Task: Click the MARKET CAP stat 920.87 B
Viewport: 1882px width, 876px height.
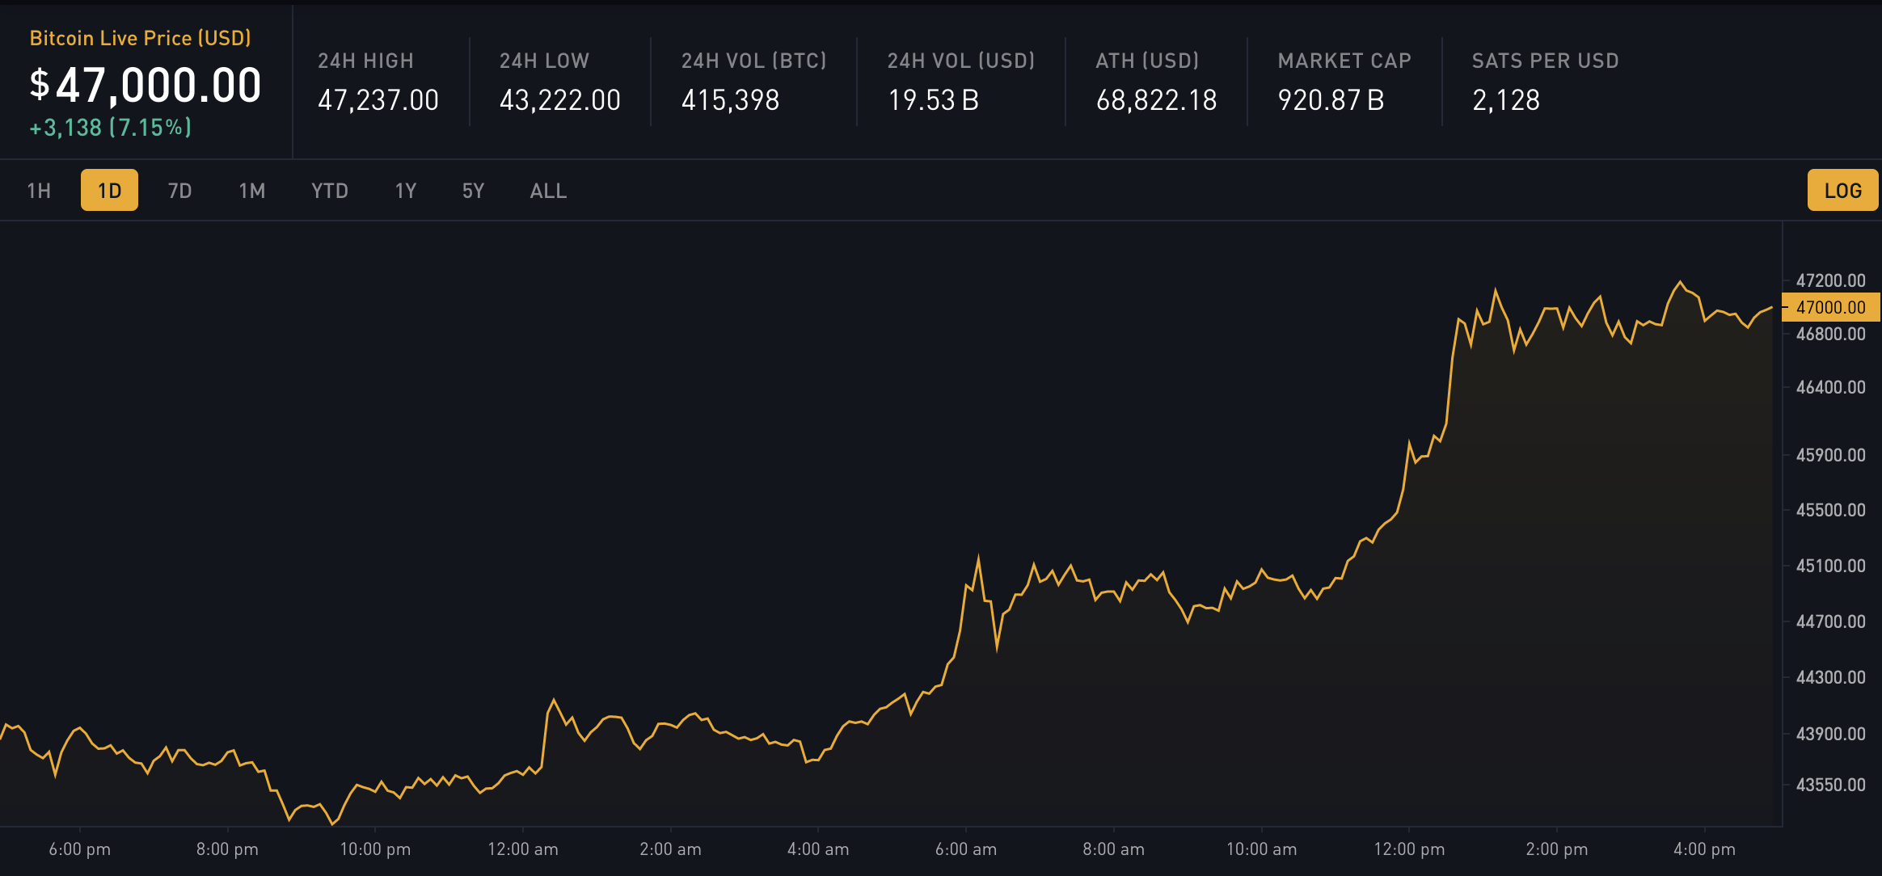Action: (x=1331, y=100)
